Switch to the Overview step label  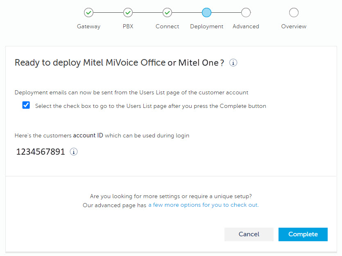294,26
